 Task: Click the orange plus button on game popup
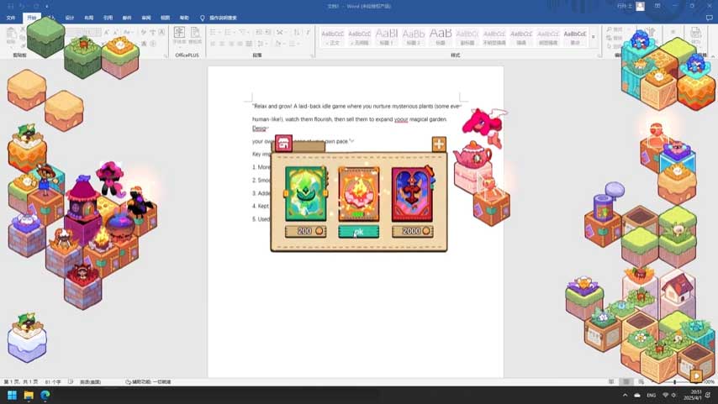point(439,144)
